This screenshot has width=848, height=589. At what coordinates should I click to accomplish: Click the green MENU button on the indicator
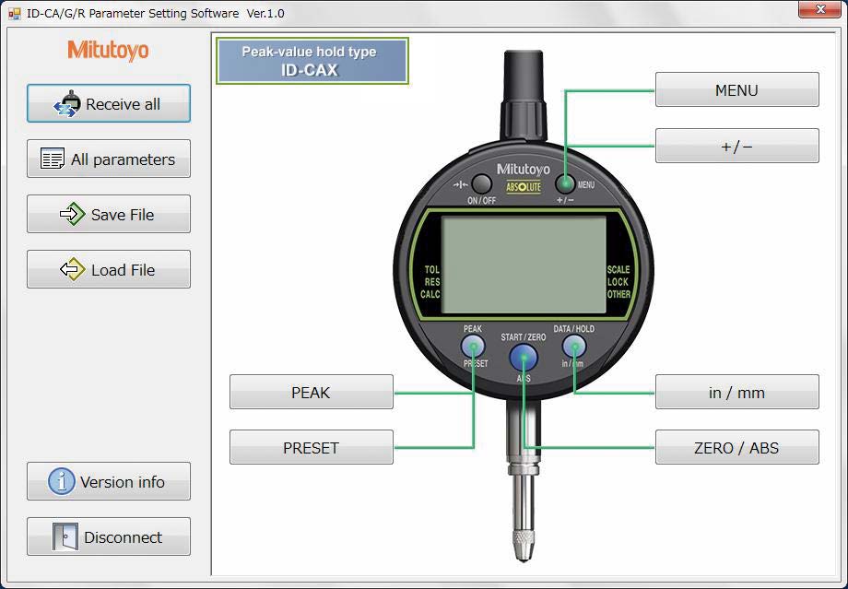tap(565, 184)
